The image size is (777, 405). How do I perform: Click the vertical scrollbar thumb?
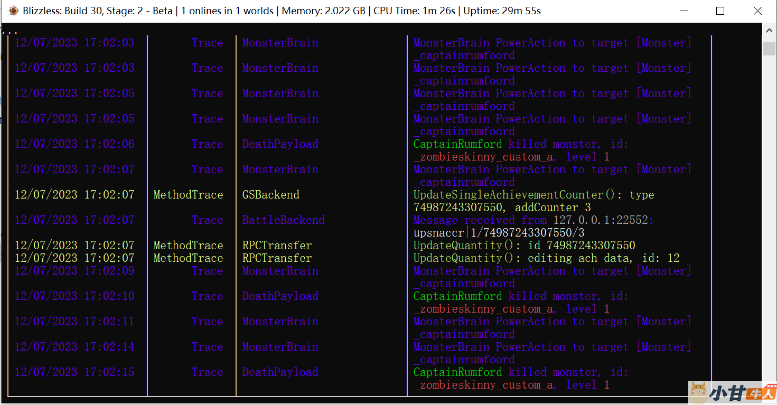(769, 49)
